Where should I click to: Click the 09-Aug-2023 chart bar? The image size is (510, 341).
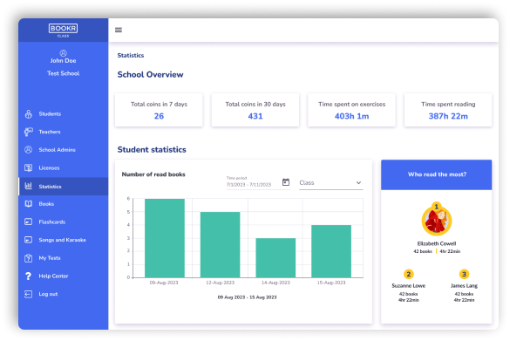(165, 238)
